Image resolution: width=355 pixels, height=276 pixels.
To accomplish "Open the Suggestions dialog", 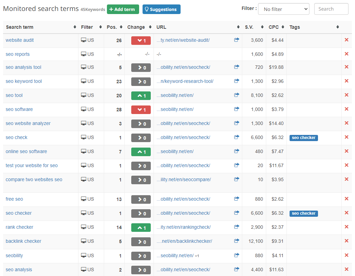I will click(161, 9).
